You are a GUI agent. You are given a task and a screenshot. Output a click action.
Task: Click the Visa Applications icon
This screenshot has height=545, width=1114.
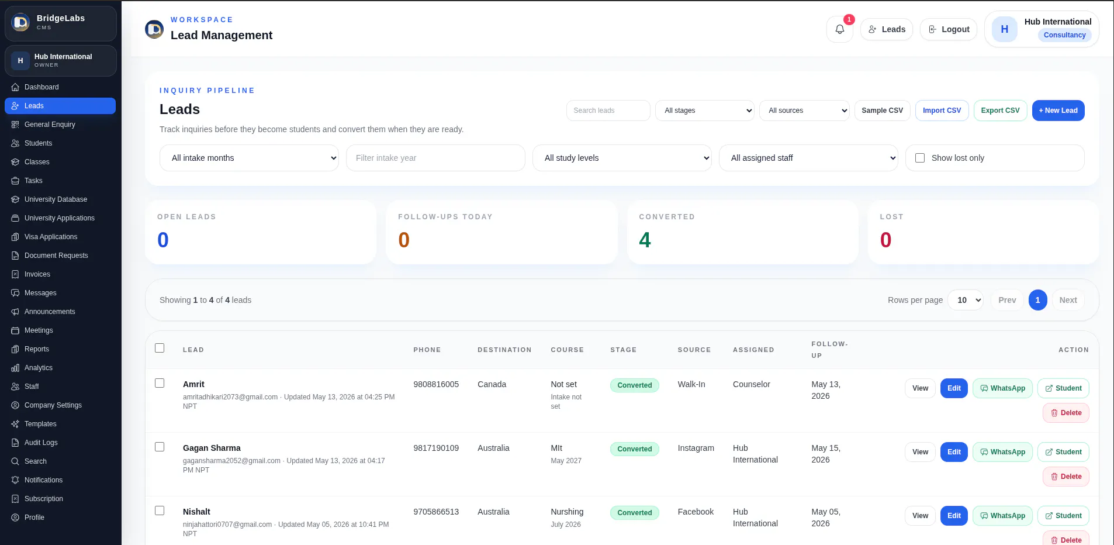click(x=15, y=237)
